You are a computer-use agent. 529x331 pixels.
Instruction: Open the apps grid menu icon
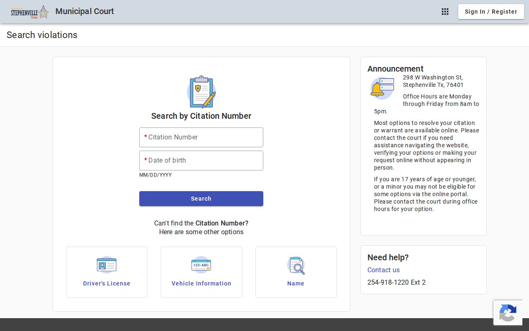445,12
